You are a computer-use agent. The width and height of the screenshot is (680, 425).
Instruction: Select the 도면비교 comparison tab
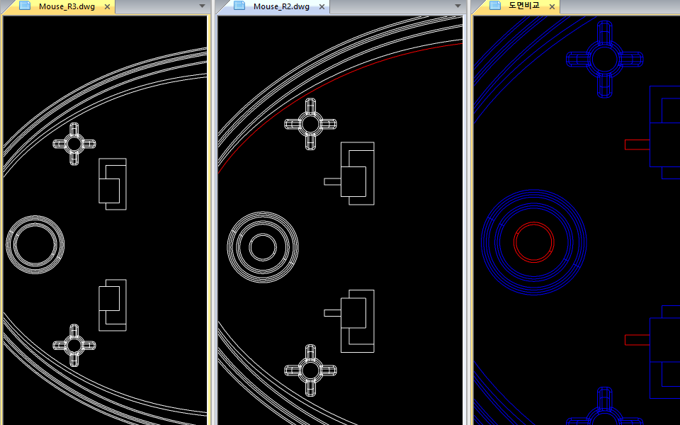523,6
